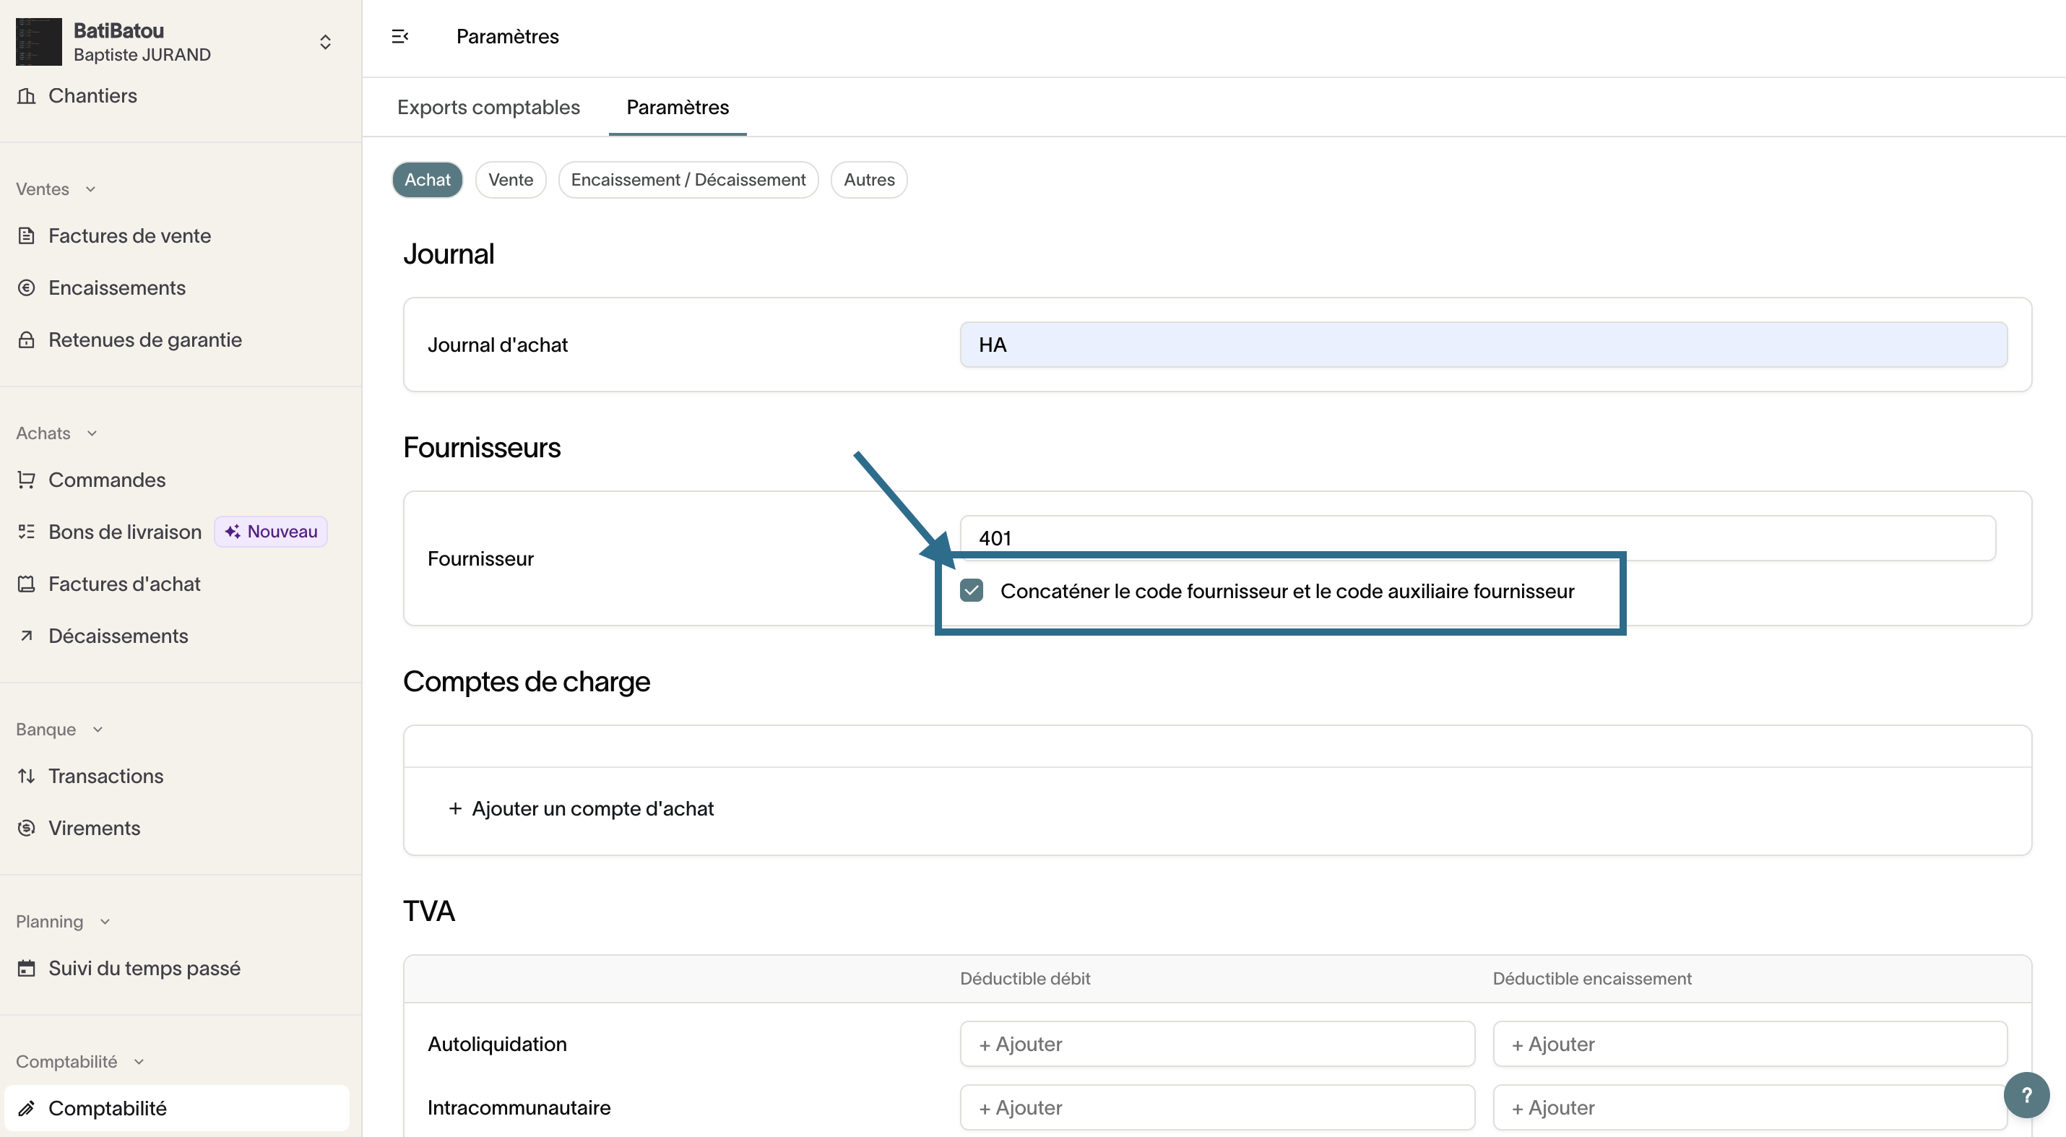Open Factures de vente document icon
2066x1137 pixels.
[x=27, y=235]
